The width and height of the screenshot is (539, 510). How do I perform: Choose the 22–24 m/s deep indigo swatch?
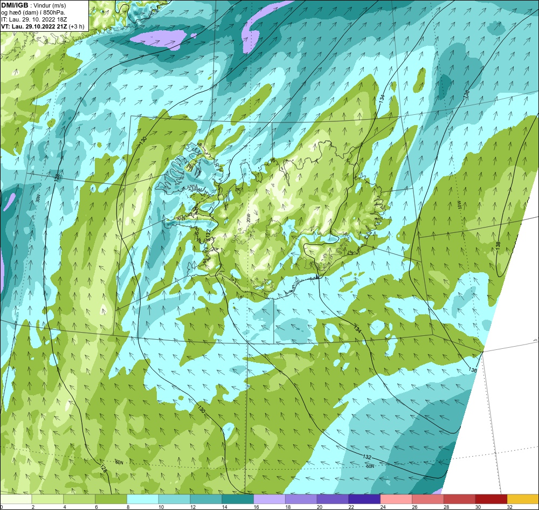click(x=364, y=499)
